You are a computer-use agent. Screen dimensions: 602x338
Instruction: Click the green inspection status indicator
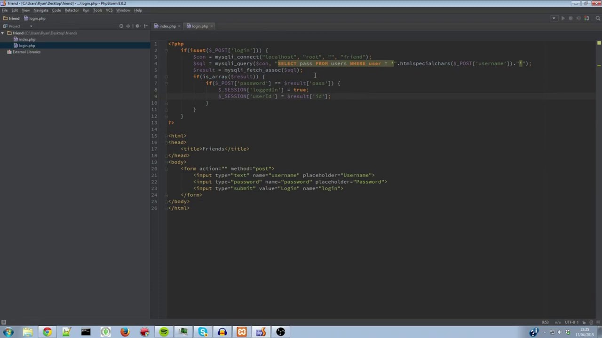599,43
